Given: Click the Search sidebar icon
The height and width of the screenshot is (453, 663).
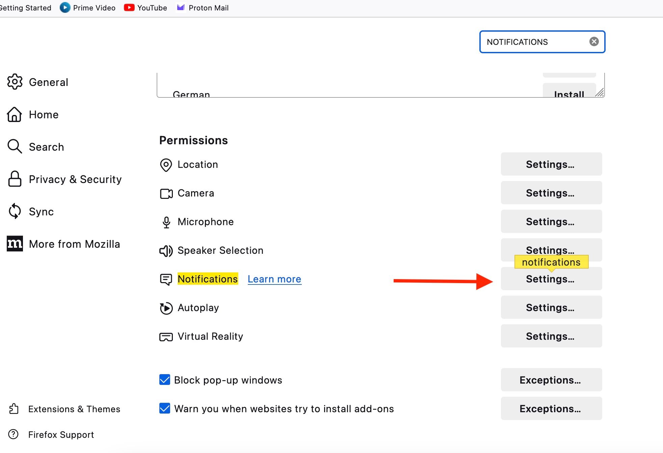Looking at the screenshot, I should [15, 147].
